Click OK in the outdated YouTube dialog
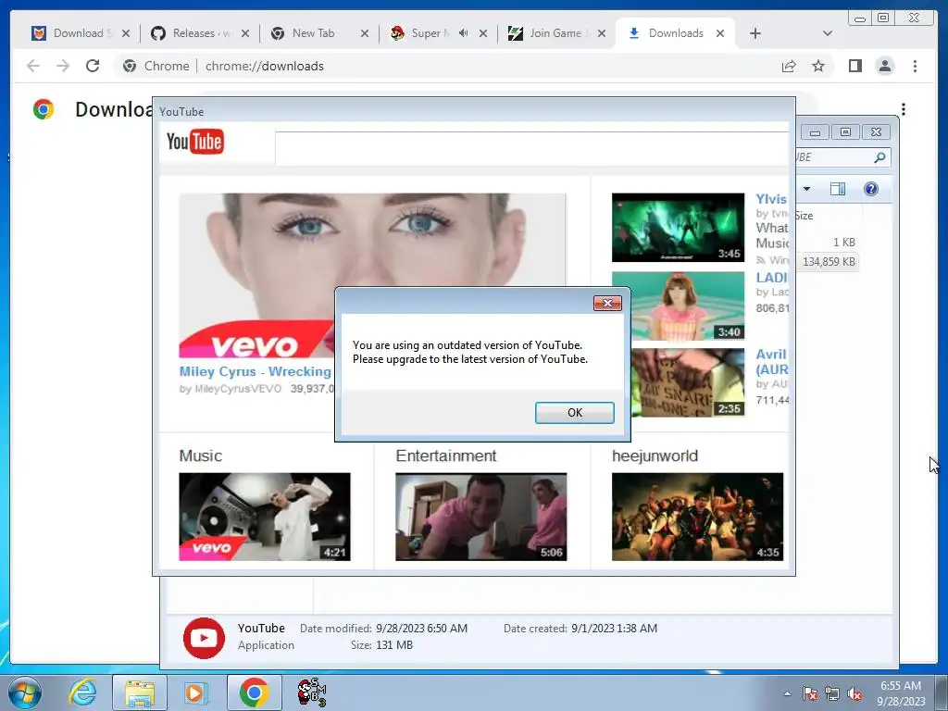This screenshot has width=948, height=711. coord(574,412)
